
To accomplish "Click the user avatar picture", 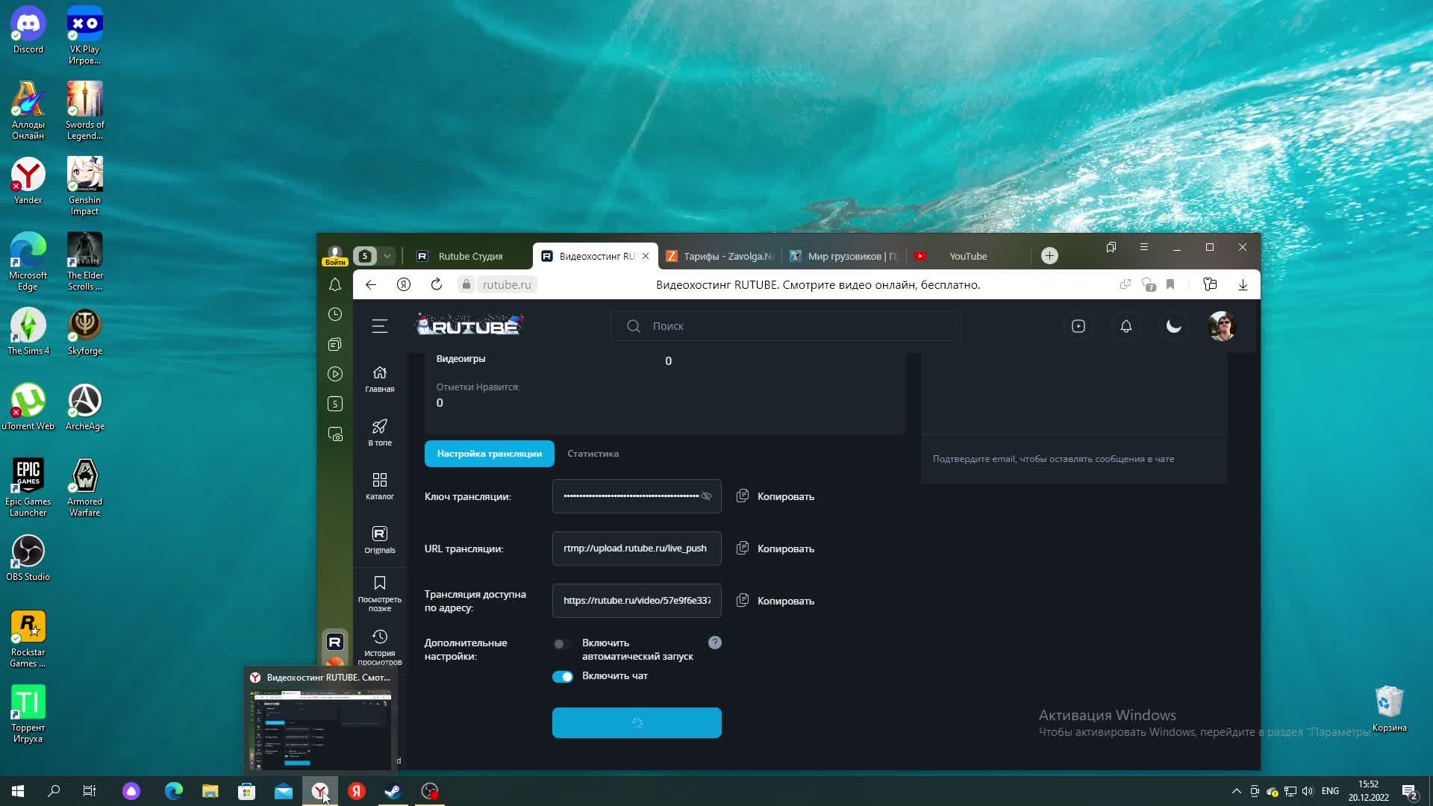I will tap(1221, 326).
